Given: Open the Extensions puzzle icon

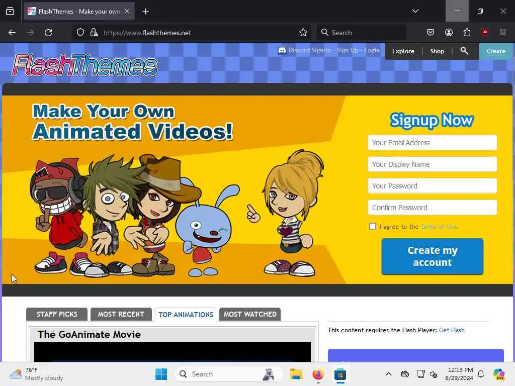Looking at the screenshot, I should pyautogui.click(x=467, y=33).
